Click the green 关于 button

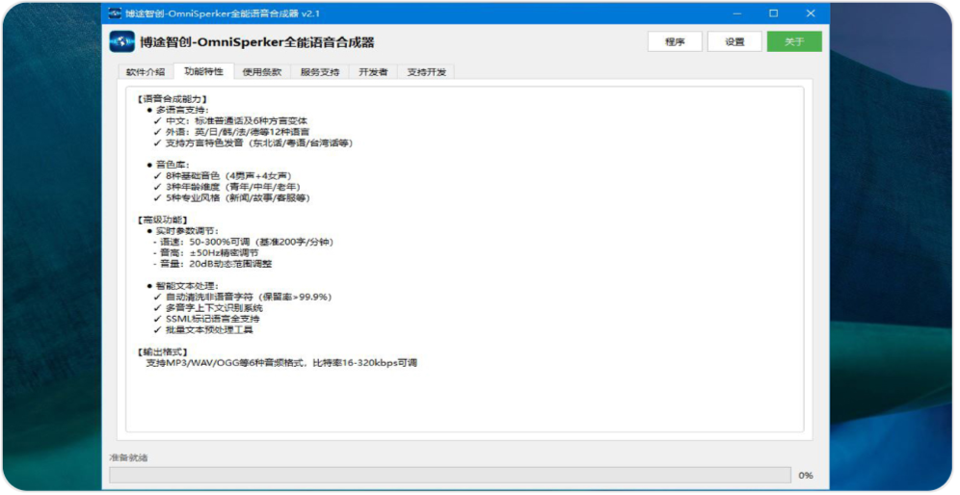(794, 41)
